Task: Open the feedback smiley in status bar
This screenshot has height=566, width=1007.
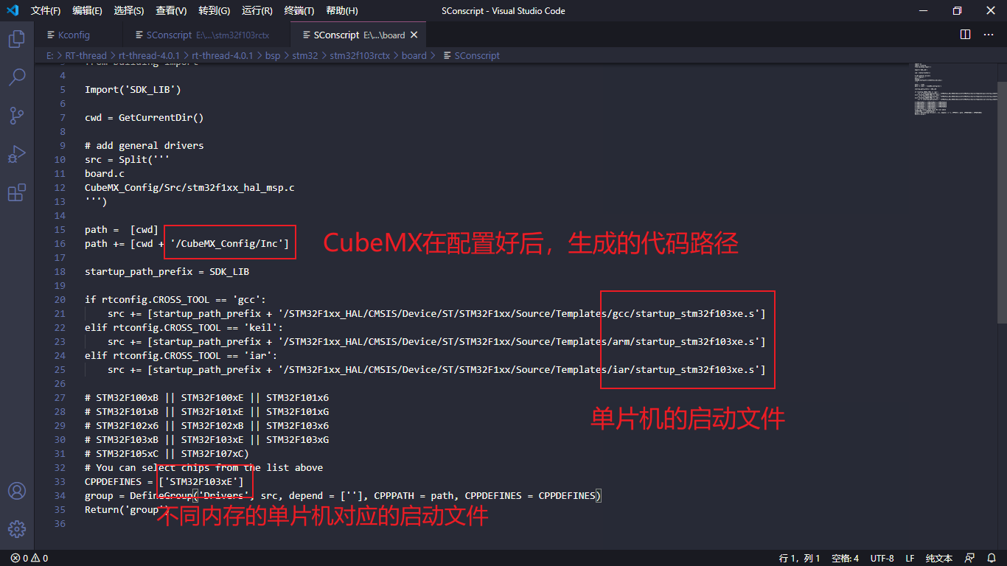Action: 969,558
